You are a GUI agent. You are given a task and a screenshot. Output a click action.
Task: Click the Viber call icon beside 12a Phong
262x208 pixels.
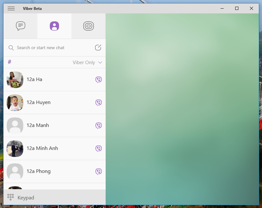[99, 171]
